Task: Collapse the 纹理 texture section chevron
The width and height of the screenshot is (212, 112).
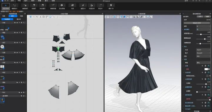Action: pyautogui.click(x=184, y=66)
